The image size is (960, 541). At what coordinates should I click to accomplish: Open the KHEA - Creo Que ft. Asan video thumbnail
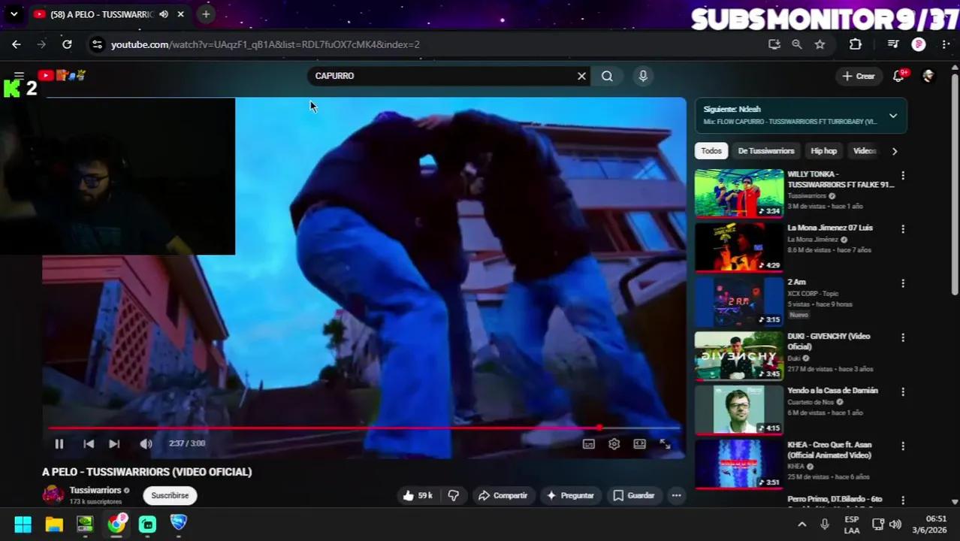(x=738, y=464)
